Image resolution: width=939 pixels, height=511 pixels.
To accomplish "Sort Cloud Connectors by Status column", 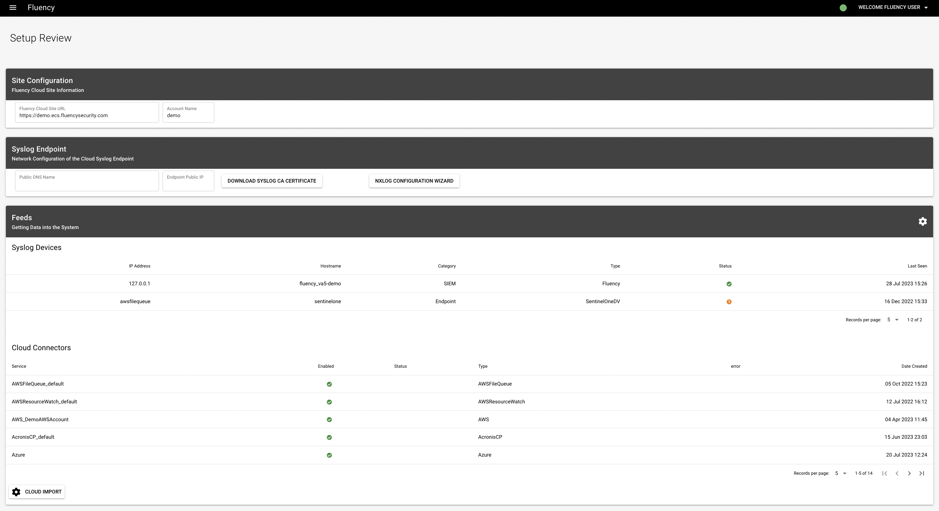I will pos(400,366).
